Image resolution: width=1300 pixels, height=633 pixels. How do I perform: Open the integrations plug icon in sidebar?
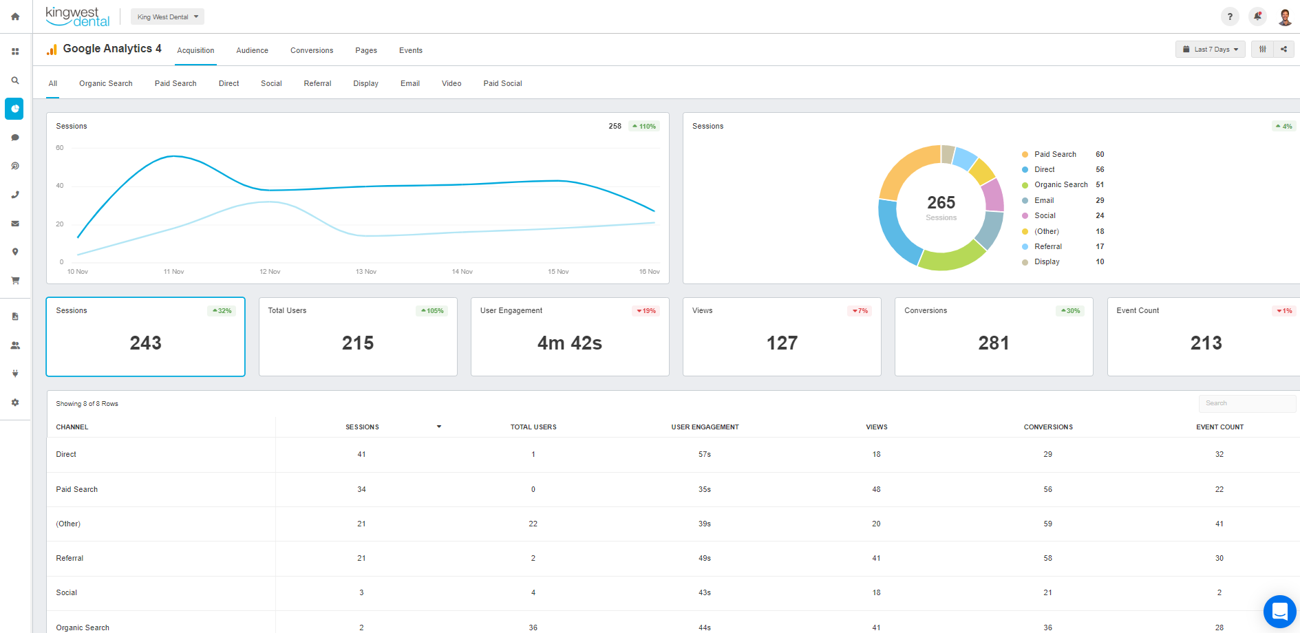(x=14, y=373)
